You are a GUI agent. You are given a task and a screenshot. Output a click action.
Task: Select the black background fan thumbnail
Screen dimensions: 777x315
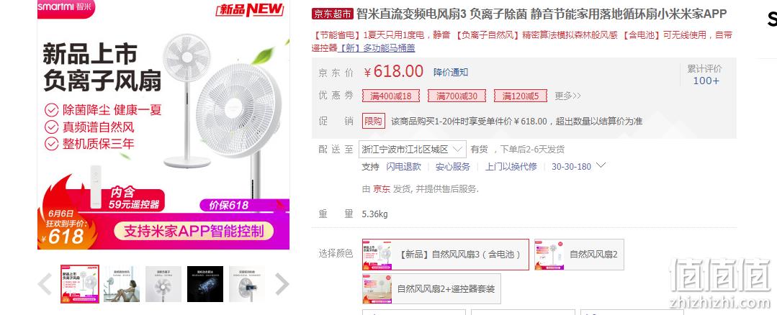click(x=205, y=284)
